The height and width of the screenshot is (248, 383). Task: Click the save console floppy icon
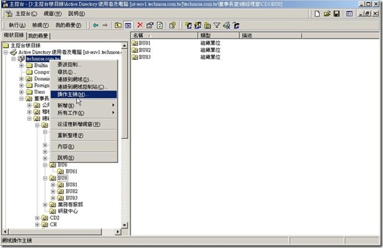pos(336,13)
